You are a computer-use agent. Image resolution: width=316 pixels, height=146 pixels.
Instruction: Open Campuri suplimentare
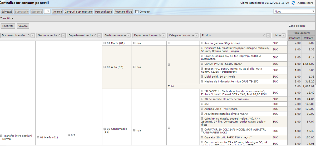[x=78, y=12]
